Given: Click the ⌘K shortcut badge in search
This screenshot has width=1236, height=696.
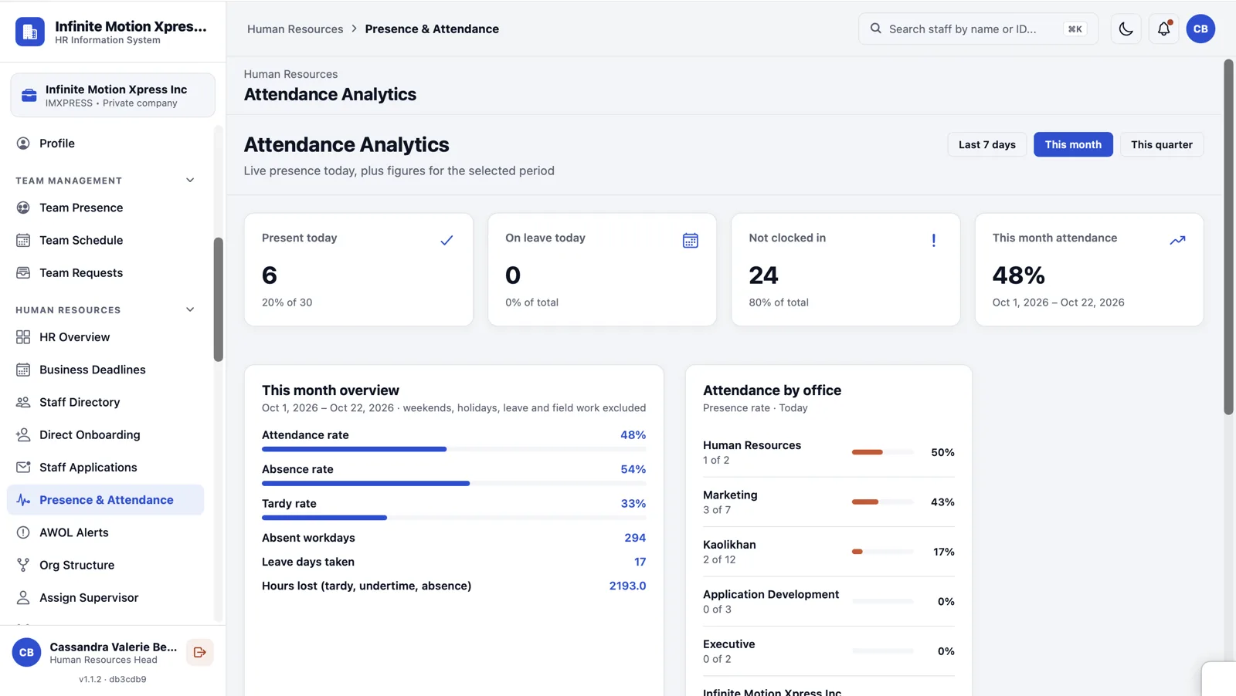Looking at the screenshot, I should click(x=1075, y=29).
